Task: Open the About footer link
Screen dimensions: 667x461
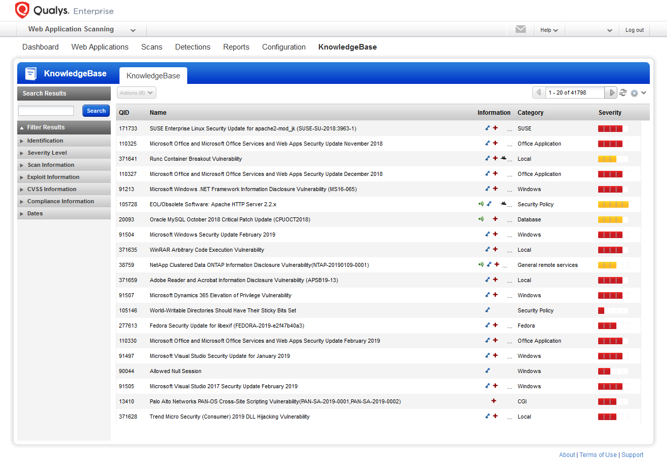Action: [x=567, y=455]
